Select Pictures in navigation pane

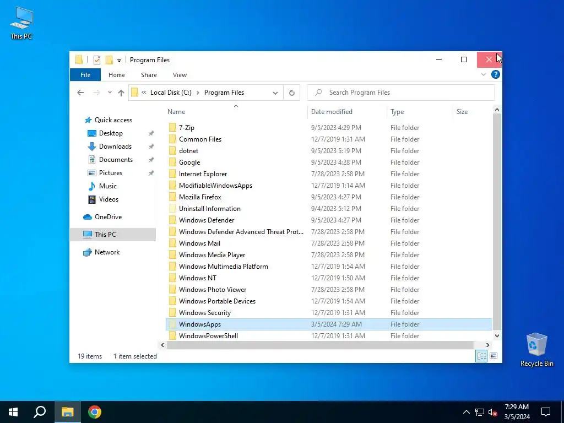click(x=110, y=173)
